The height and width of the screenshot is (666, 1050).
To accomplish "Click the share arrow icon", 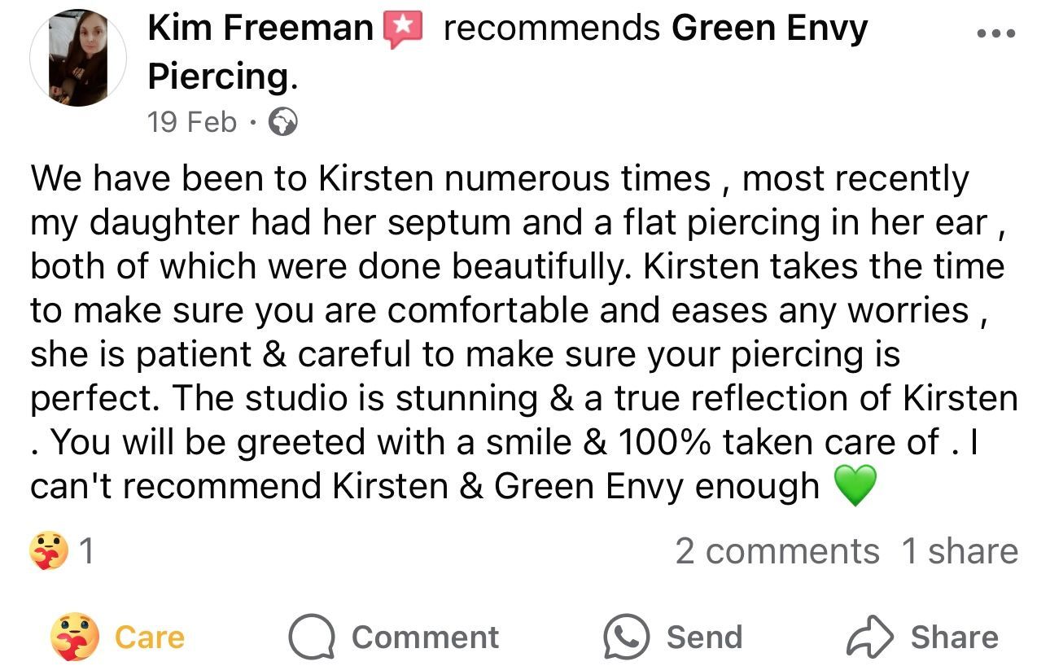I will pos(870,637).
